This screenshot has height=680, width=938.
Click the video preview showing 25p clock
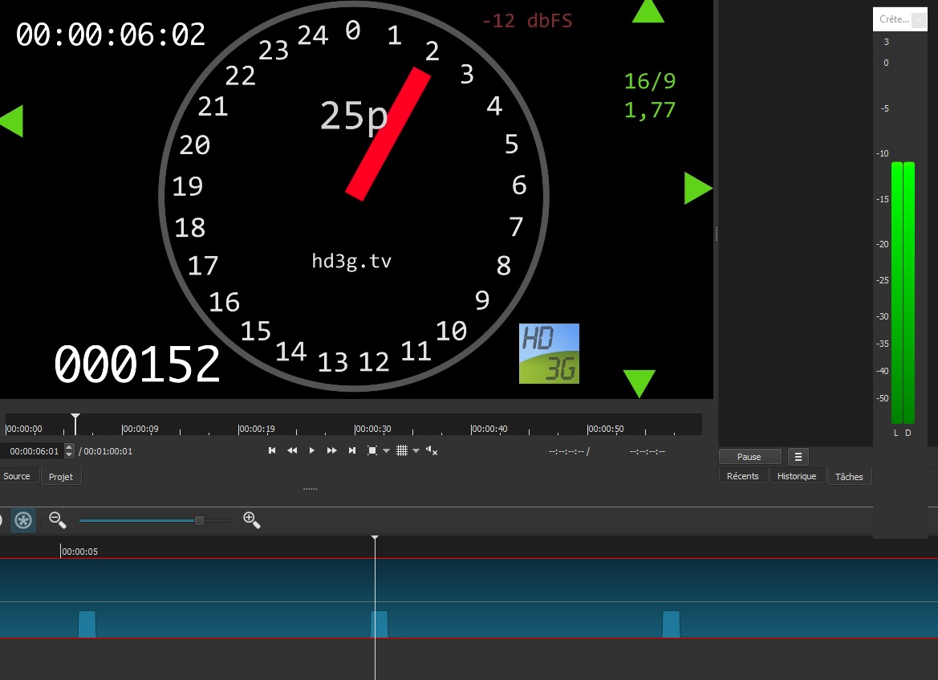point(356,199)
